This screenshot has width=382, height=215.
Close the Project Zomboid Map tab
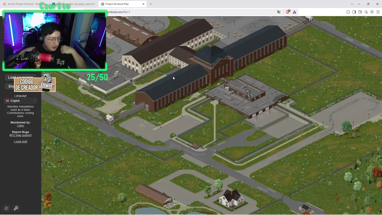click(x=144, y=4)
